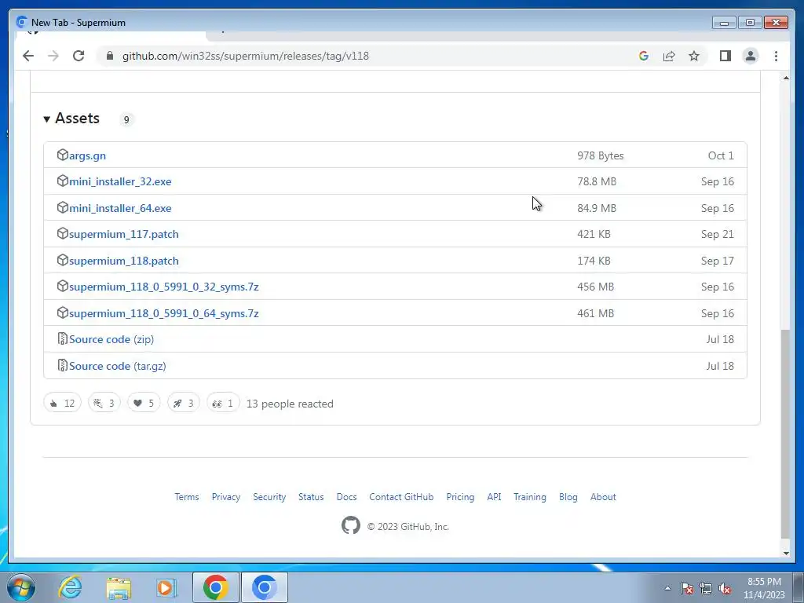
Task: Click the forward navigation arrow
Action: (53, 56)
